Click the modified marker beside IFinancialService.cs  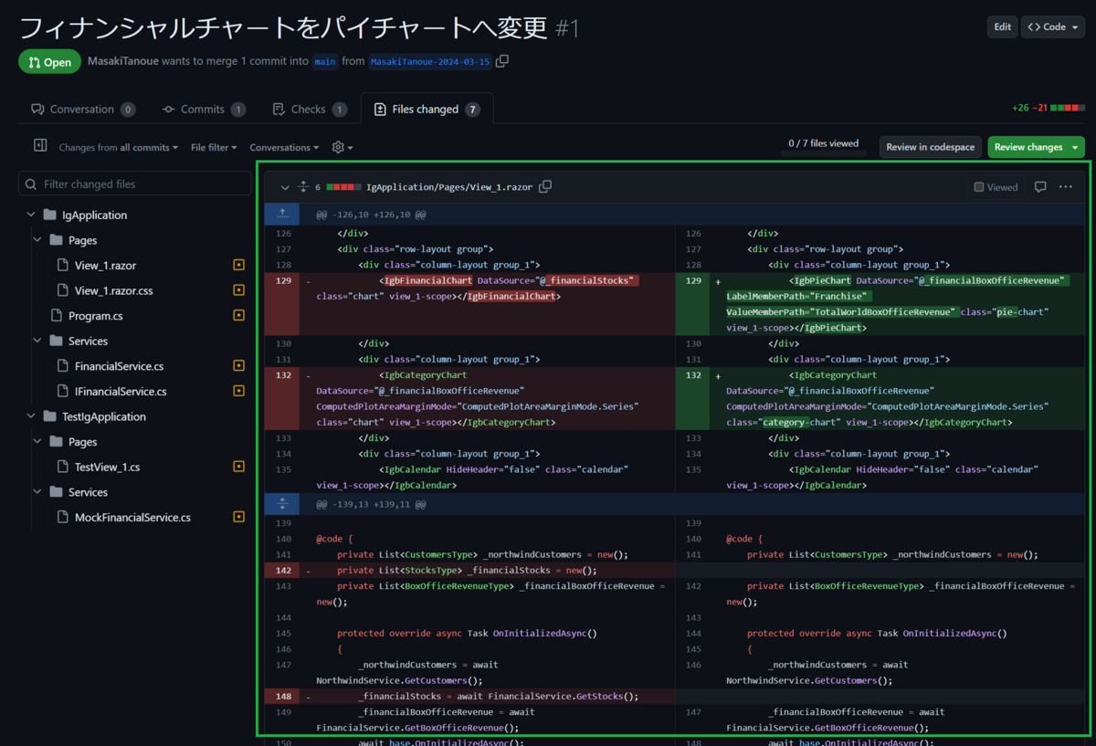[x=238, y=392]
